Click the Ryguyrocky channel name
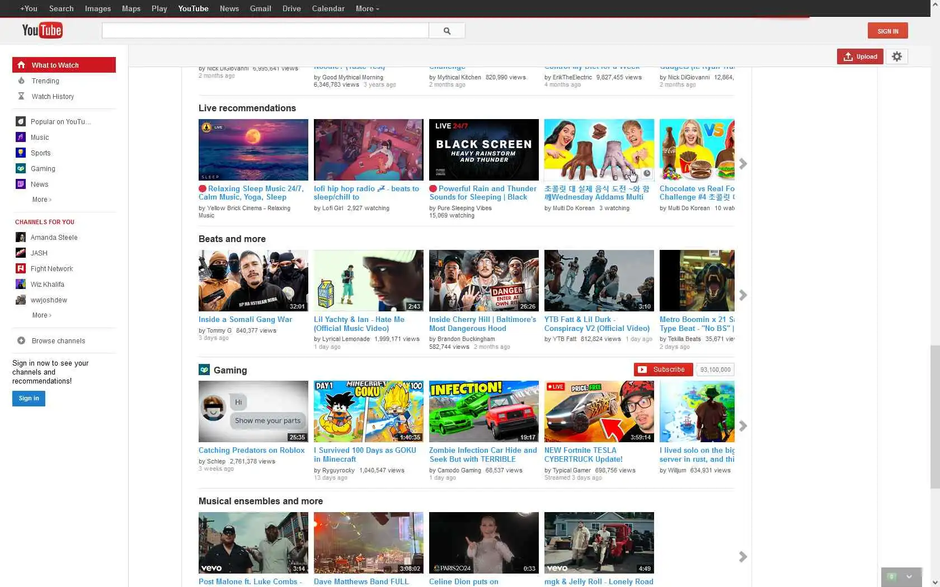Screen dimensions: 940x587 click(338, 470)
